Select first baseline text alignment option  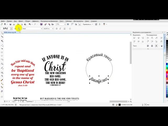point(148,46)
